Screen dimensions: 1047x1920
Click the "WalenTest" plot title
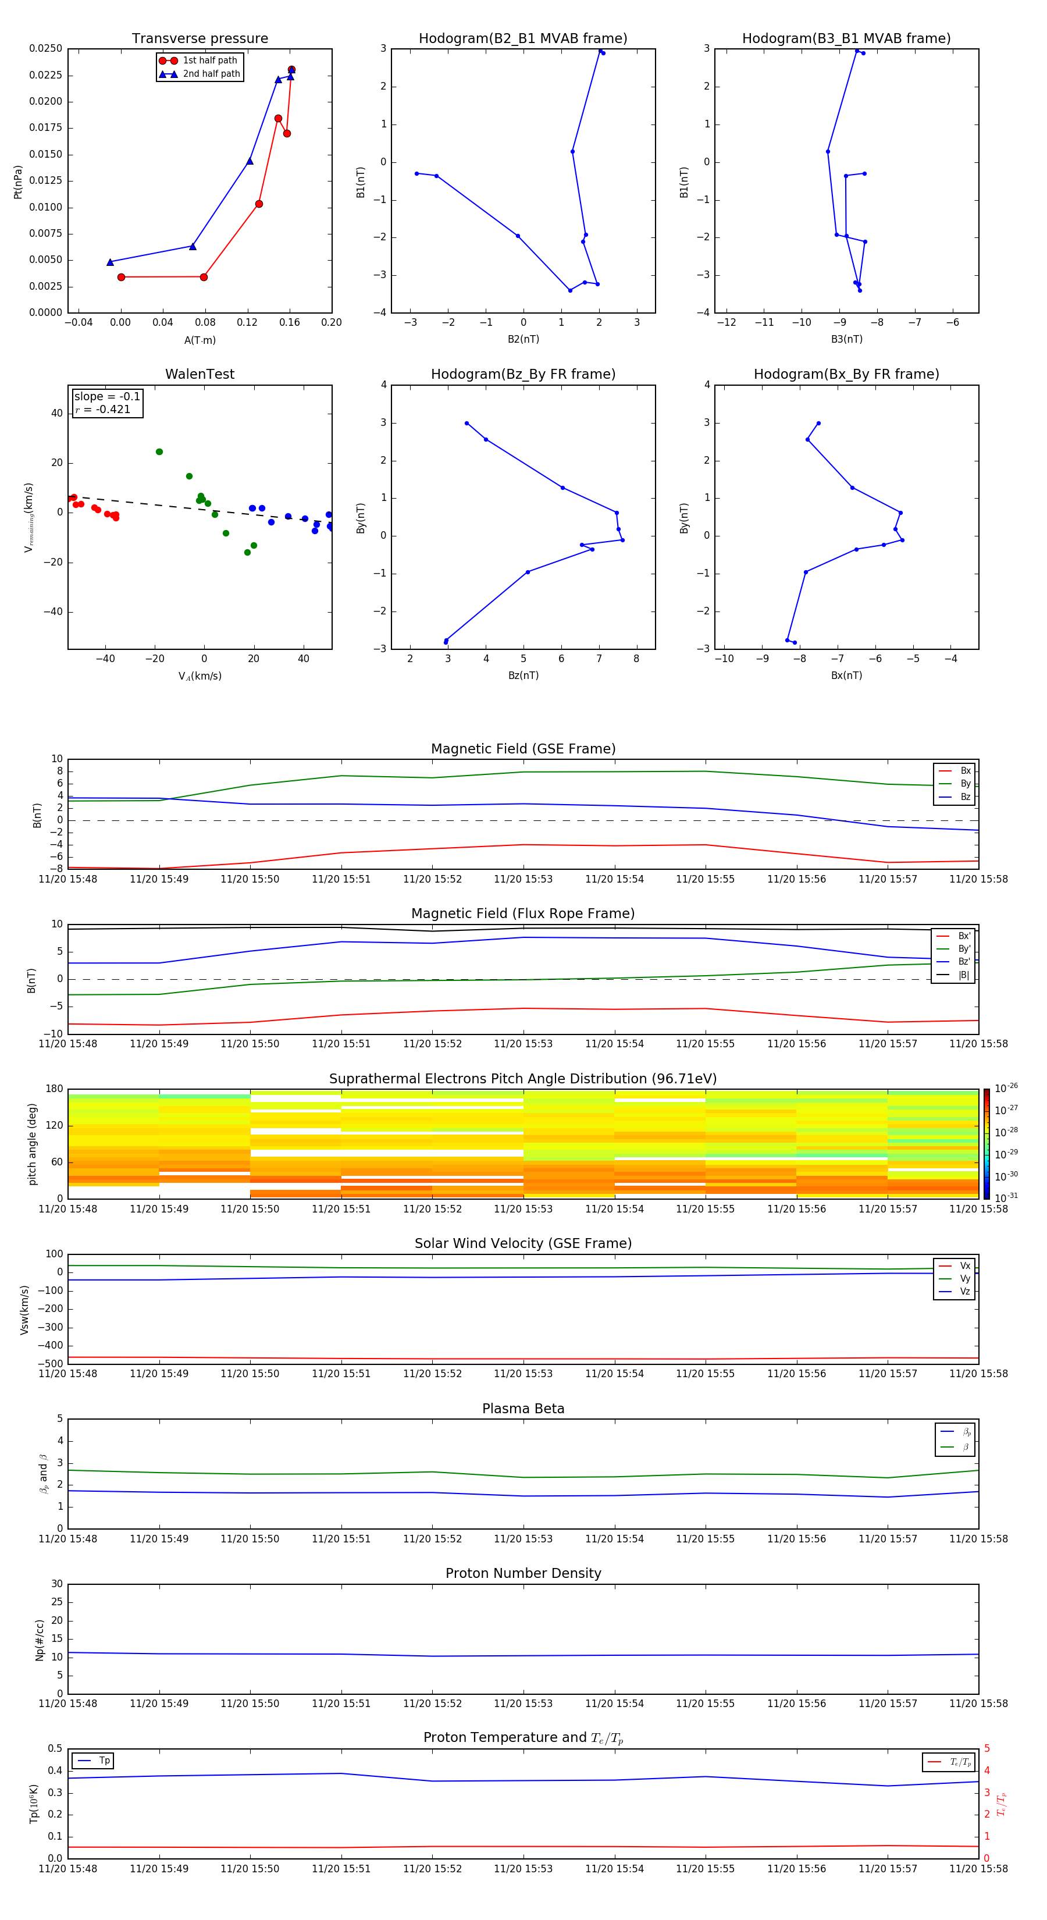(200, 374)
